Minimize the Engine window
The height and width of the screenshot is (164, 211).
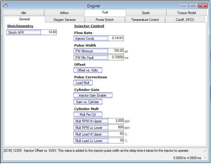pyautogui.click(x=183, y=6)
